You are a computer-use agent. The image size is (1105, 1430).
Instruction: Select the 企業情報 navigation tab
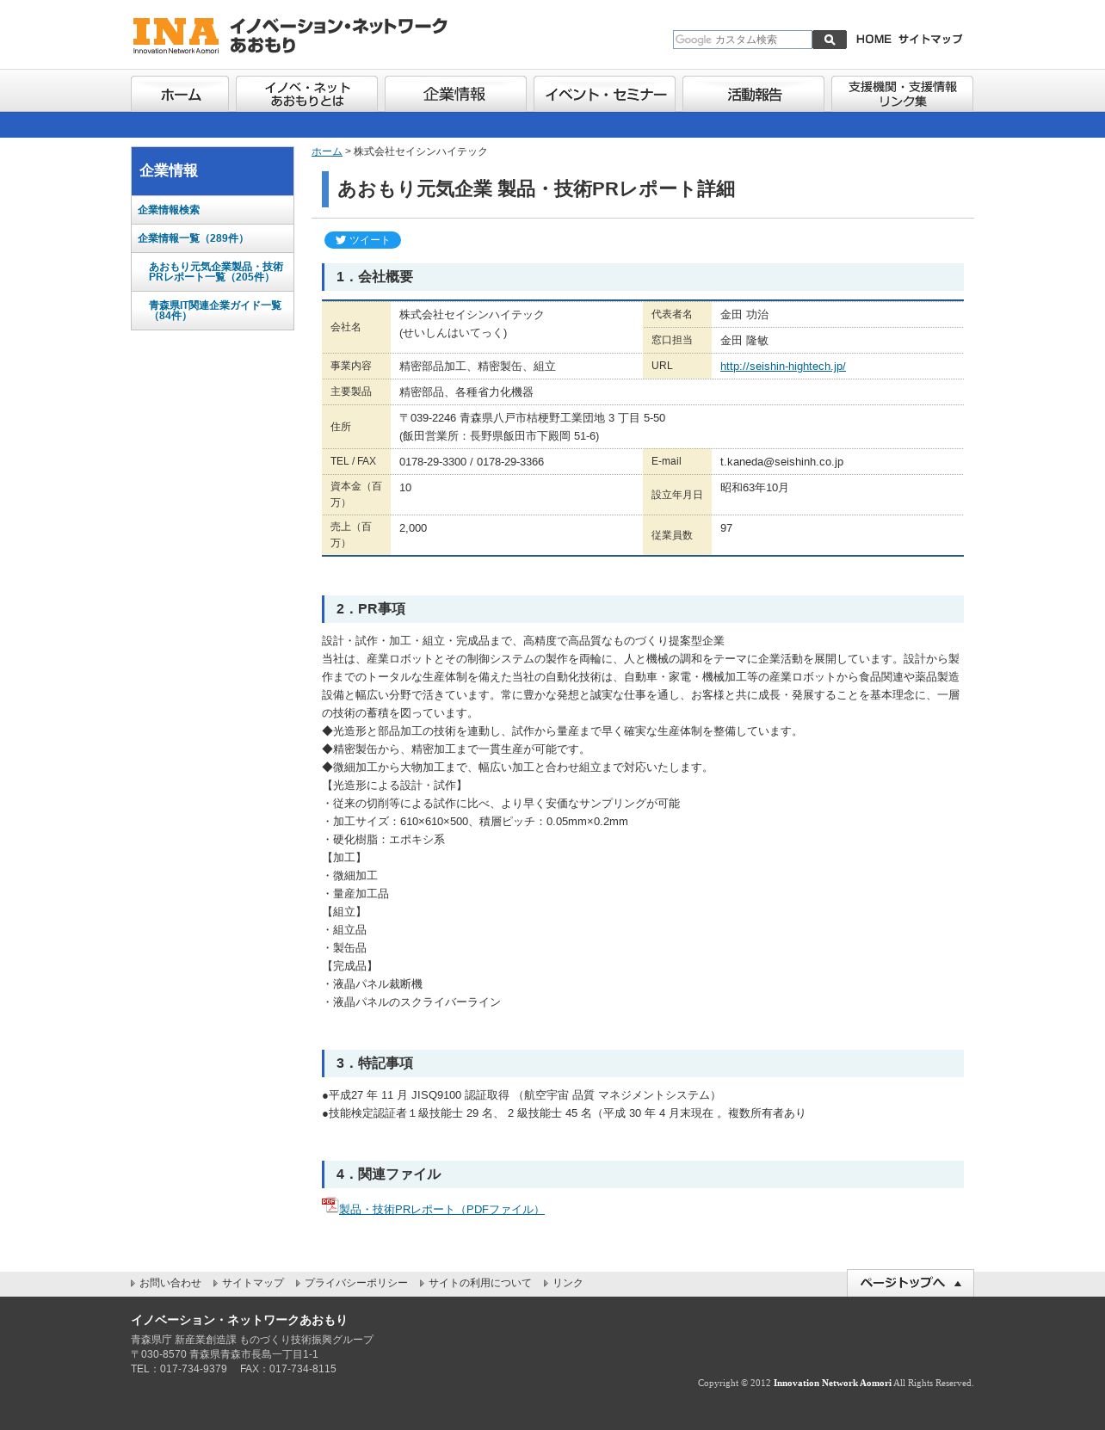(x=455, y=94)
